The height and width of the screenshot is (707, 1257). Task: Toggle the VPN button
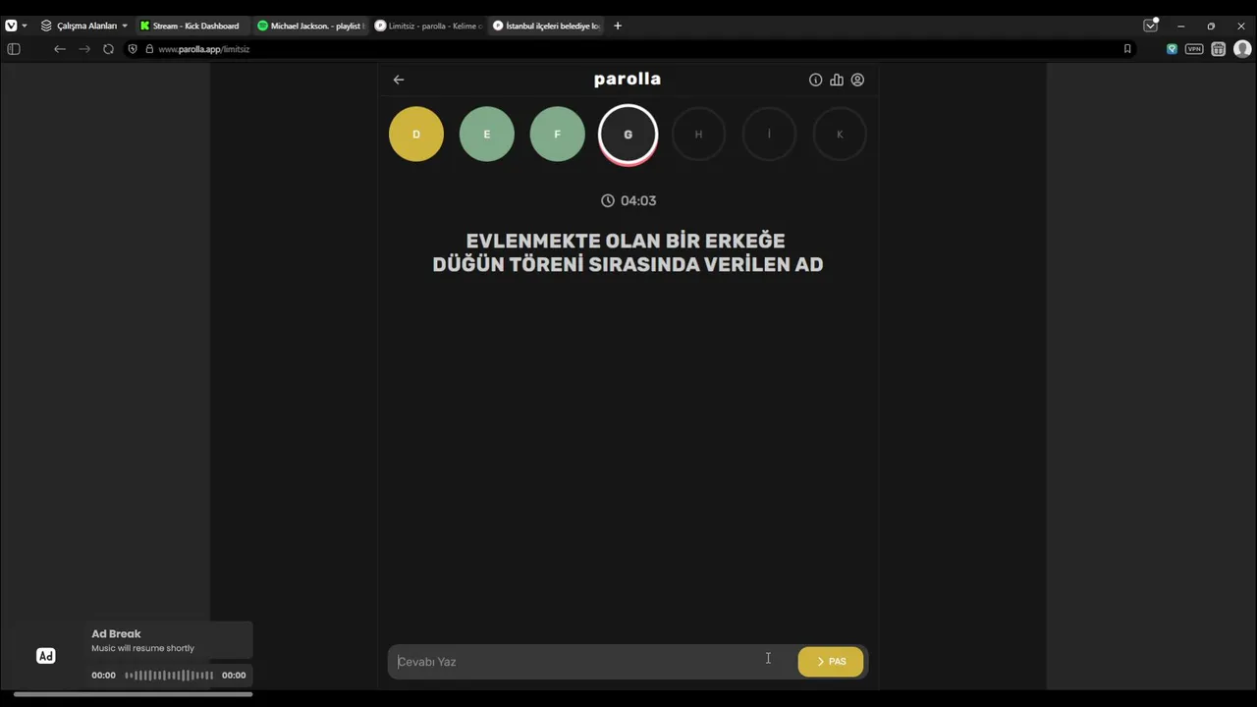(1194, 49)
